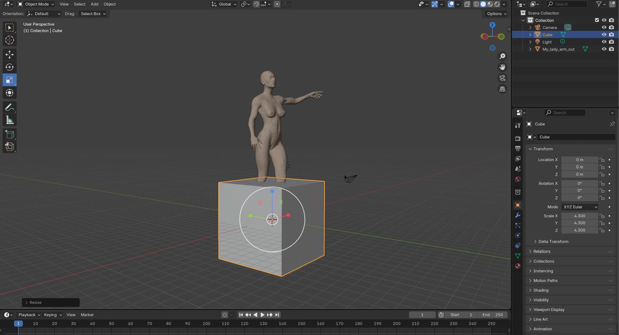Open the Add menu
The height and width of the screenshot is (335, 619).
(x=94, y=4)
